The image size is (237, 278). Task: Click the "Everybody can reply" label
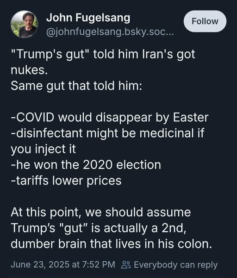click(175, 265)
